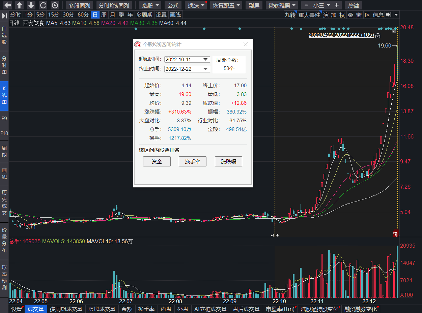Click the 资金 ranking button
The image size is (422, 313).
157,161
